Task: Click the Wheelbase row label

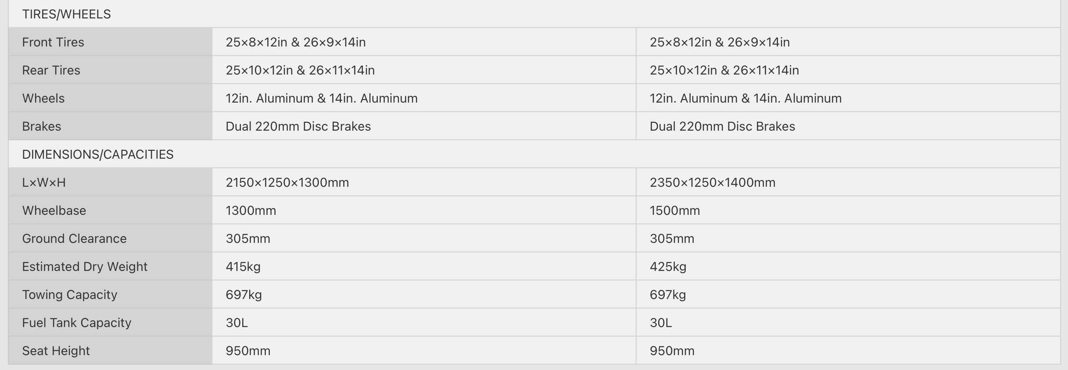Action: pos(54,210)
